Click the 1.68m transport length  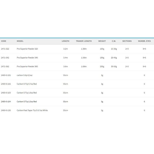84,66
